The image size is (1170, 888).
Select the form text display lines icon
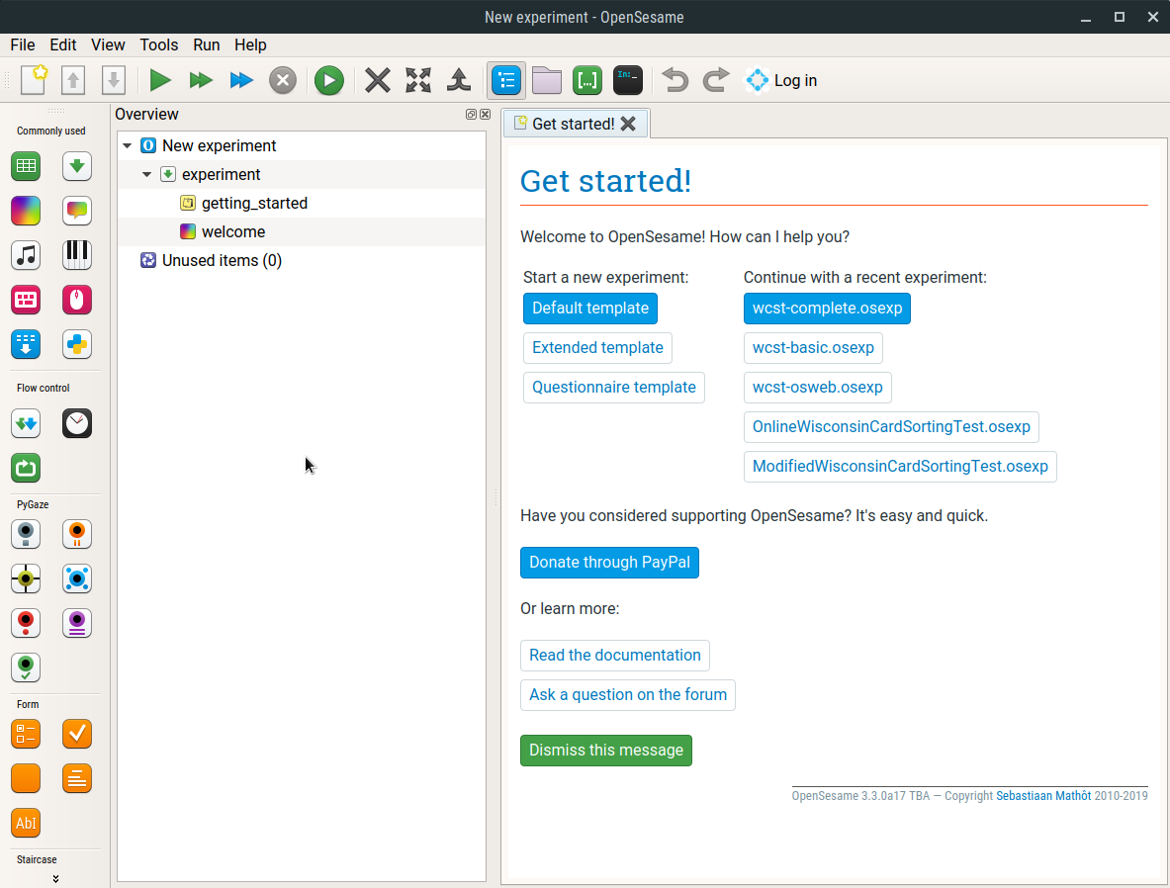[x=77, y=778]
